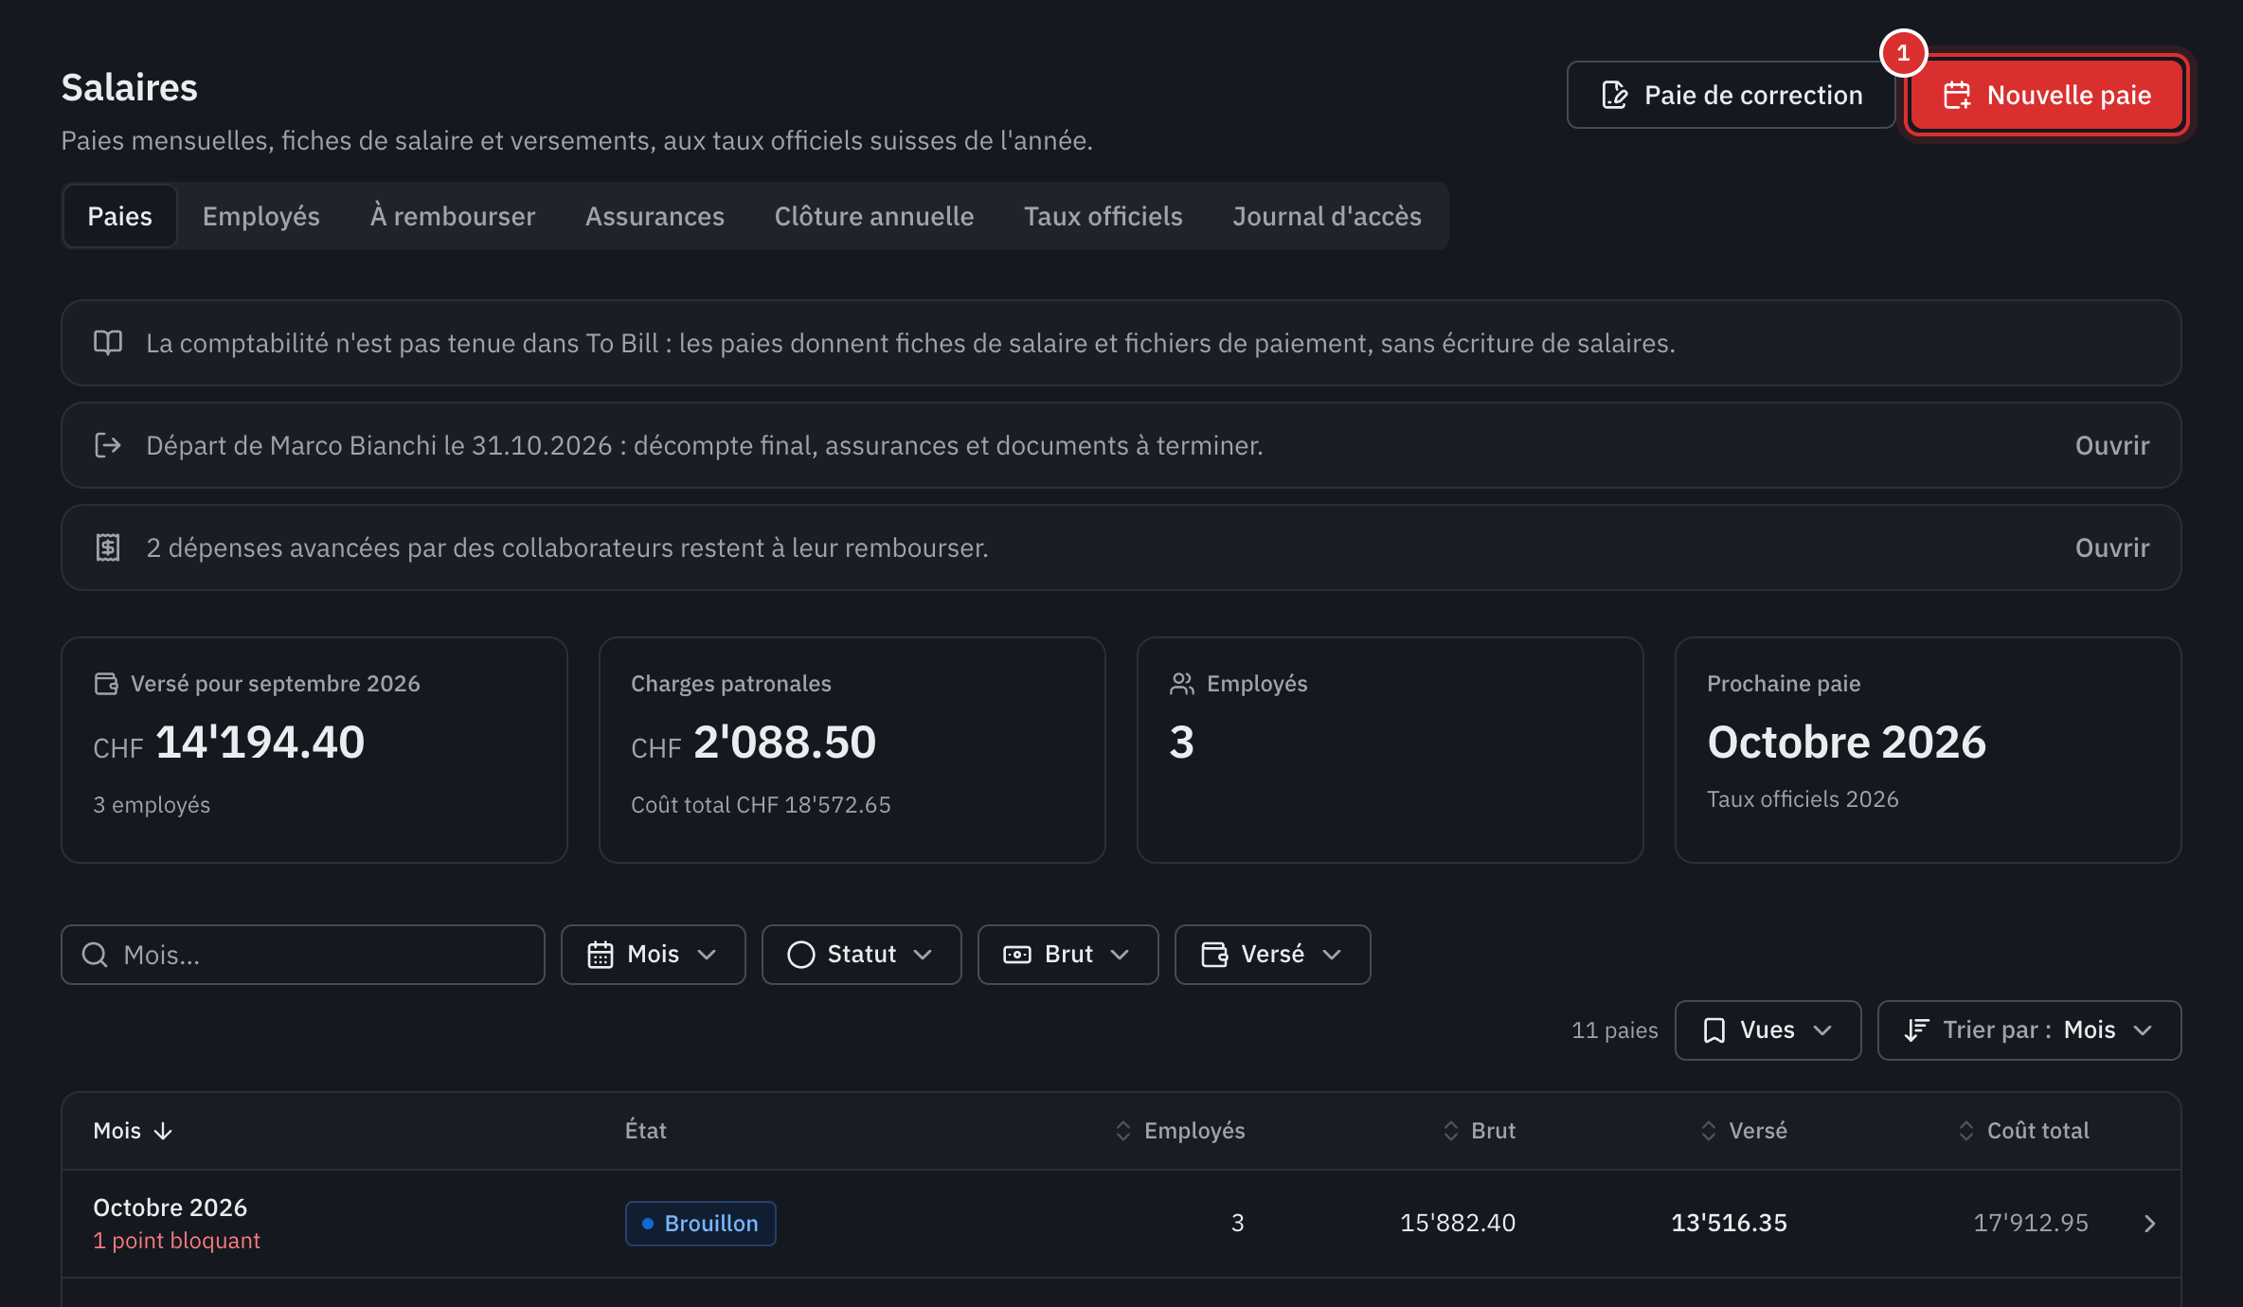Image resolution: width=2243 pixels, height=1307 pixels.
Task: Open the Clôture annuelle tab
Action: [874, 216]
